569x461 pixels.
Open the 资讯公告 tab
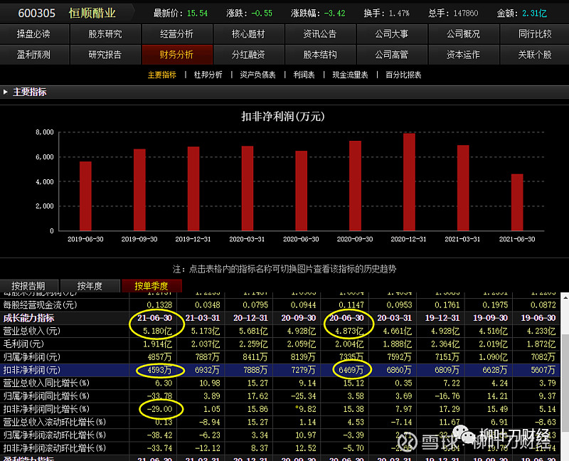(320, 34)
